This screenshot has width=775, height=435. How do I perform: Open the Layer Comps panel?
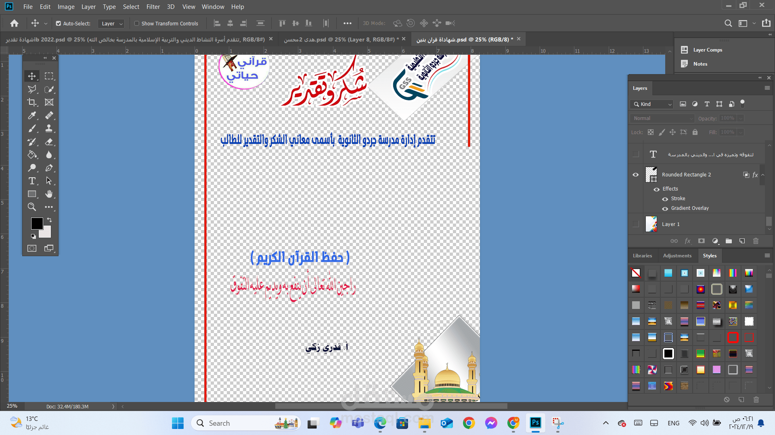click(707, 50)
